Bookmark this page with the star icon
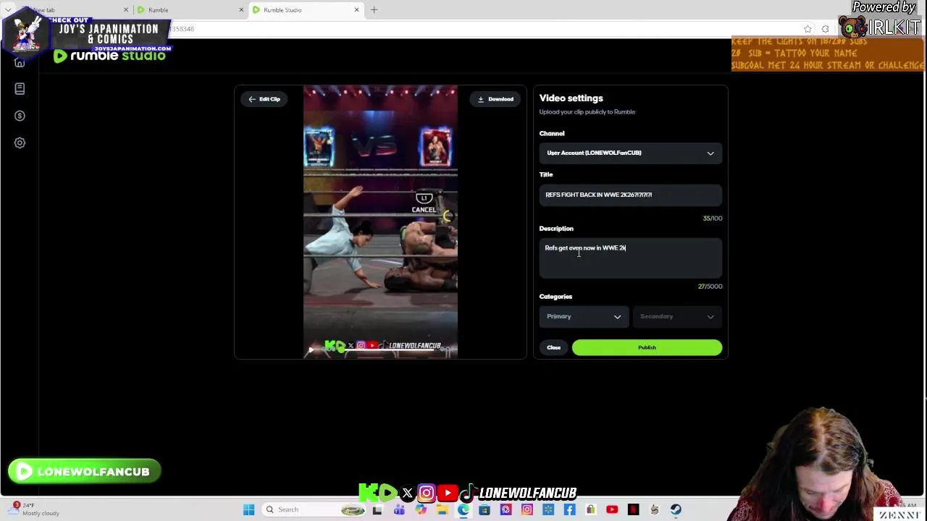The image size is (927, 521). coord(808,29)
